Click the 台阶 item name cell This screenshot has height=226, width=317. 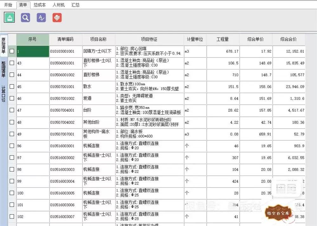pyautogui.click(x=99, y=110)
